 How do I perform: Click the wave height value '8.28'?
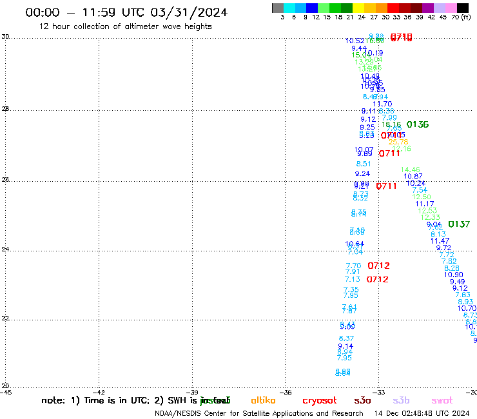point(452,268)
